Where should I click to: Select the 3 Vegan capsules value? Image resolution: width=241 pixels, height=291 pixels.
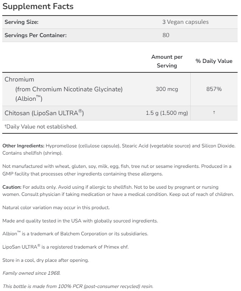click(x=185, y=22)
